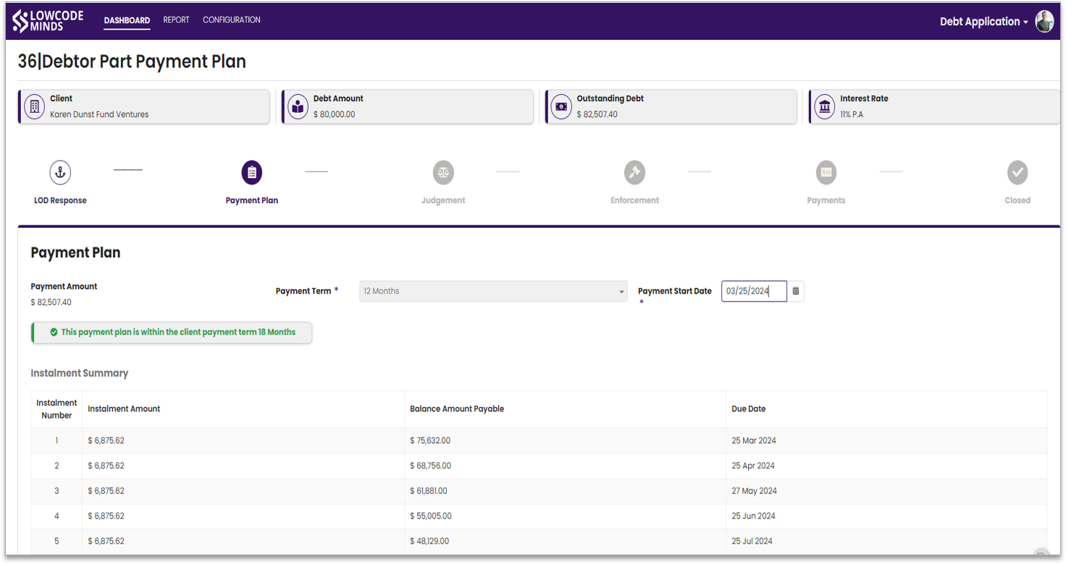The height and width of the screenshot is (564, 1066).
Task: Select the Judgement scales step icon
Action: 443,173
